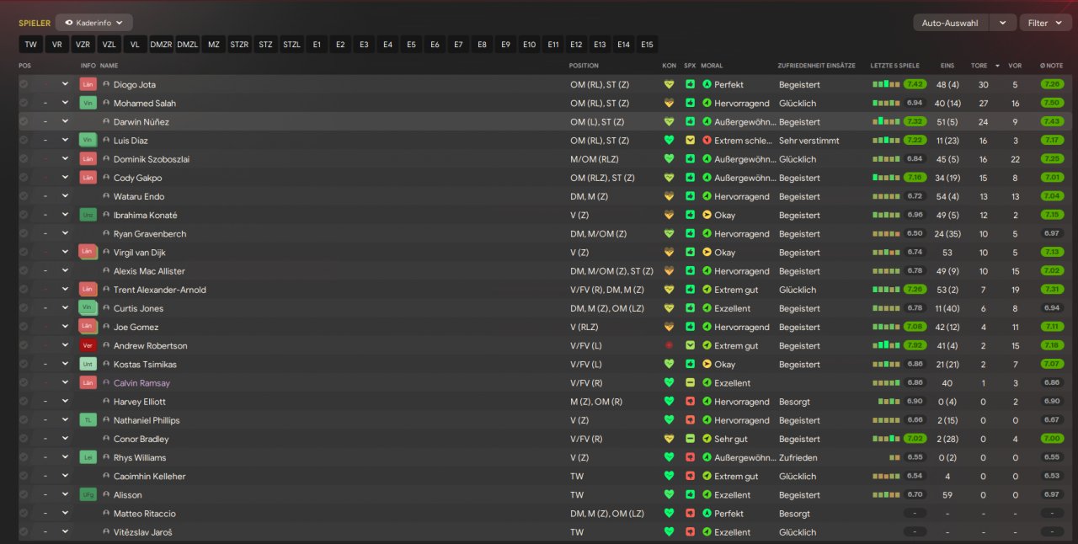Tick the selection circle for Virgil van Dijk
The image size is (1078, 544).
[x=24, y=252]
